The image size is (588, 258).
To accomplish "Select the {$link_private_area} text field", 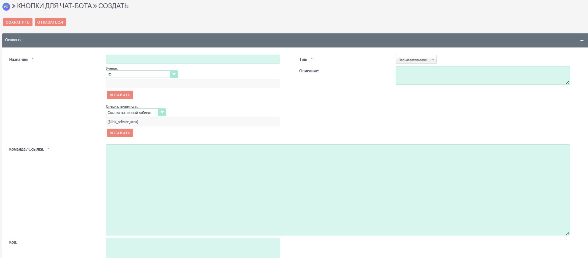I will click(x=193, y=122).
